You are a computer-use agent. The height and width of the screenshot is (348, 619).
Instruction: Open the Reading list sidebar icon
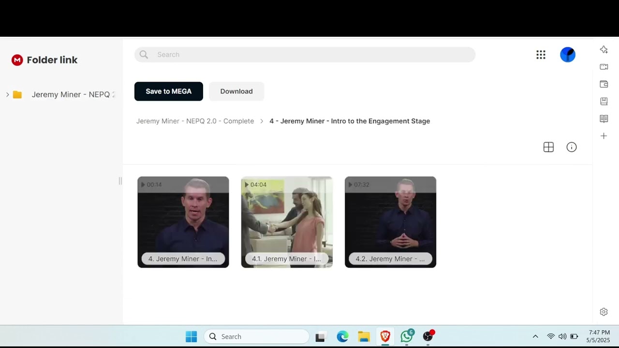pos(604,119)
